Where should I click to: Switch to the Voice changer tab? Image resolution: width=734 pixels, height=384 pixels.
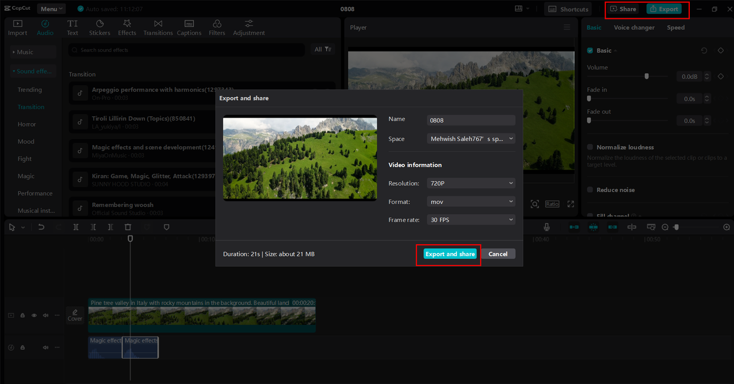(634, 28)
